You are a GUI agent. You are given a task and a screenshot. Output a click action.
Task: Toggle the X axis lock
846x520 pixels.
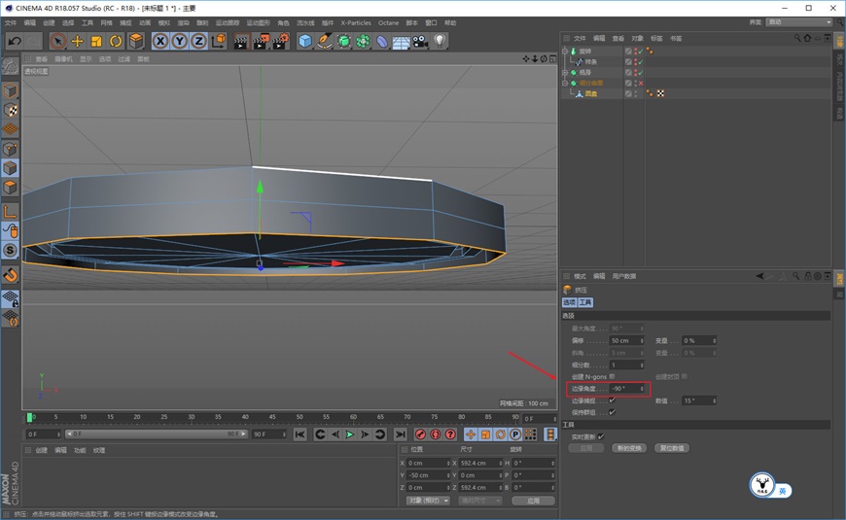pos(160,41)
